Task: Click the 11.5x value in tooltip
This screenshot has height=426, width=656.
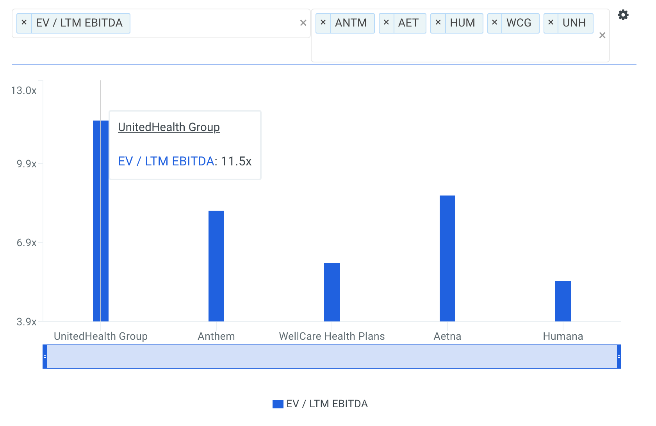Action: [236, 161]
